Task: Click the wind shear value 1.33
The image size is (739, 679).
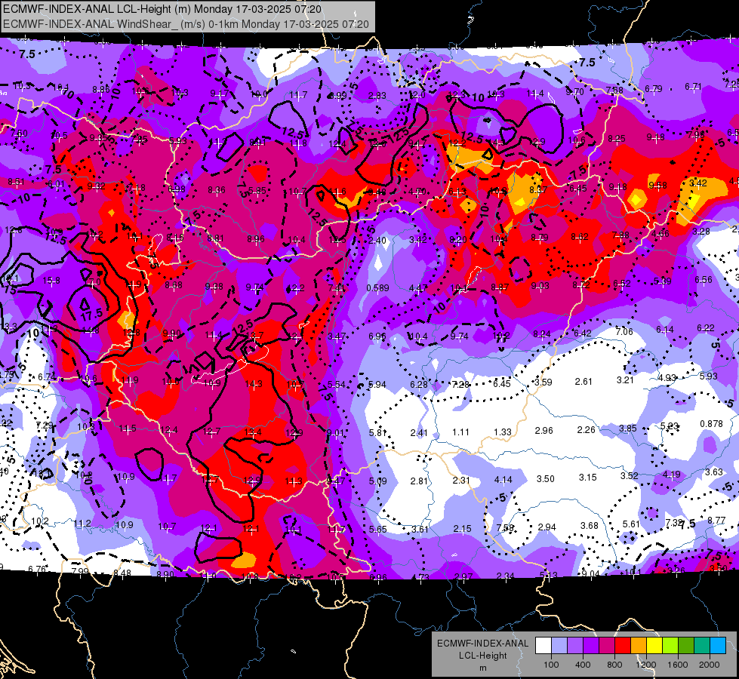Action: click(x=503, y=432)
